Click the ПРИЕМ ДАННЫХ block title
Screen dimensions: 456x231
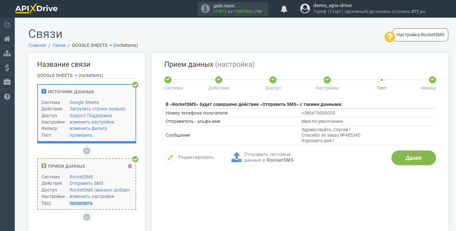tap(66, 166)
